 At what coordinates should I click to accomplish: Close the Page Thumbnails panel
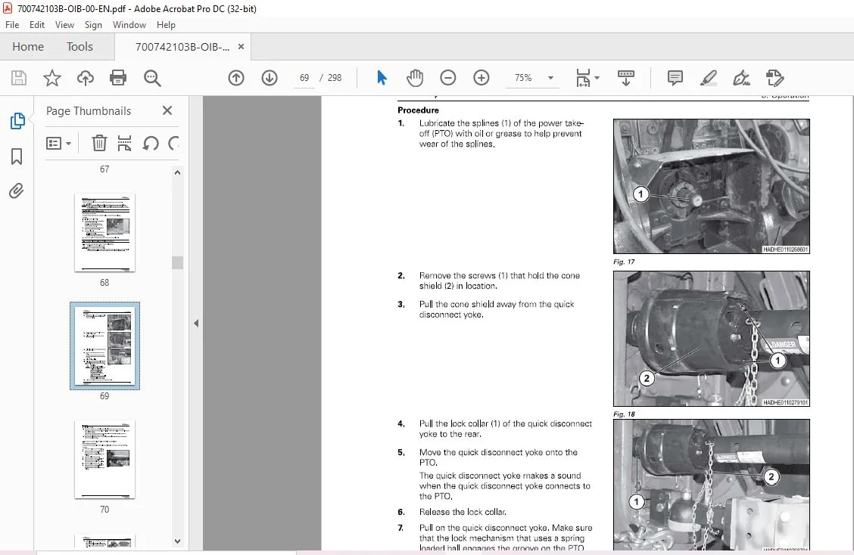167,110
